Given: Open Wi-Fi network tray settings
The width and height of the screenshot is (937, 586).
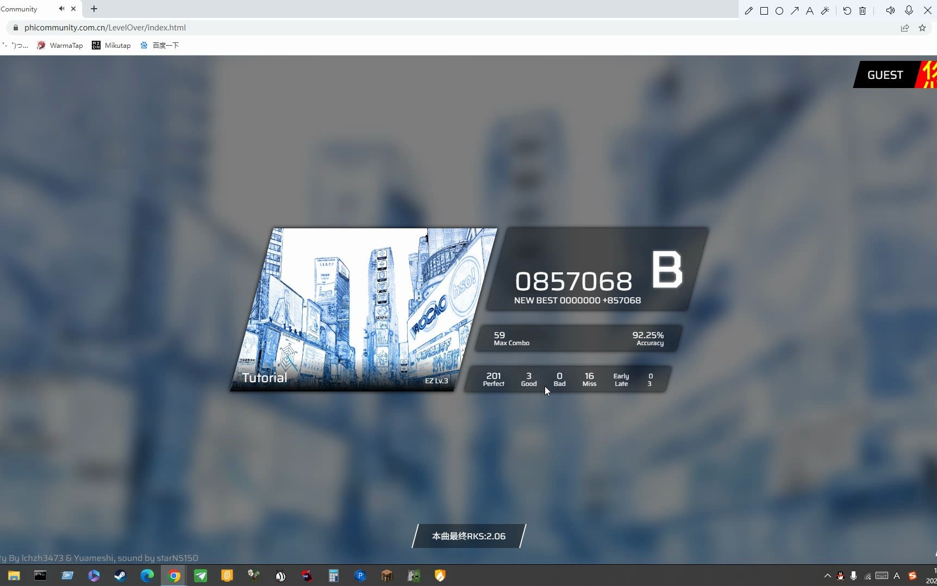Looking at the screenshot, I should point(868,576).
